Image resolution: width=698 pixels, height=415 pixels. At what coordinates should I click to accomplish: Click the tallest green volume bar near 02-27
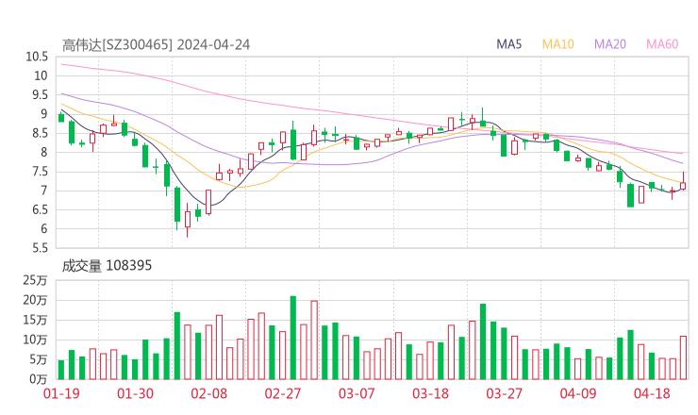293,338
